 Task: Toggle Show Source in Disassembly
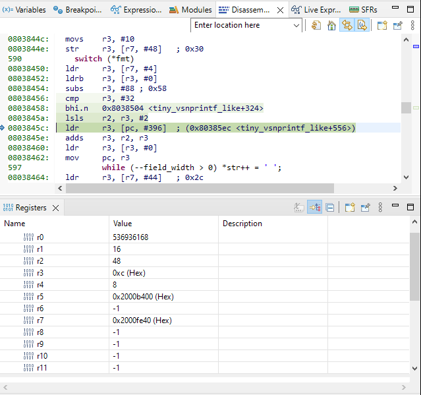tap(361, 25)
